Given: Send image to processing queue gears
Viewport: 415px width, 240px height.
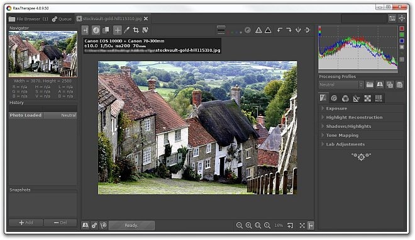Looking at the screenshot, I should pos(94,226).
